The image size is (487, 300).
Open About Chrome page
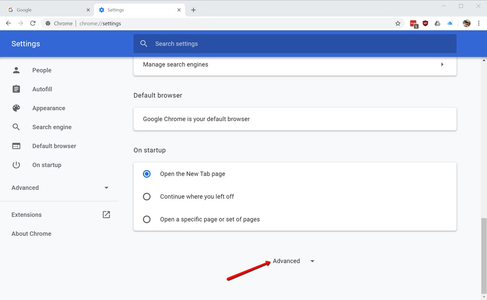click(x=31, y=234)
